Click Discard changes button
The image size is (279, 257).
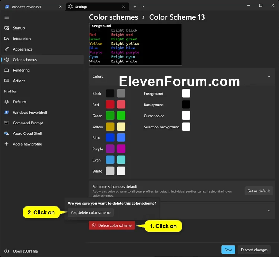point(254,250)
